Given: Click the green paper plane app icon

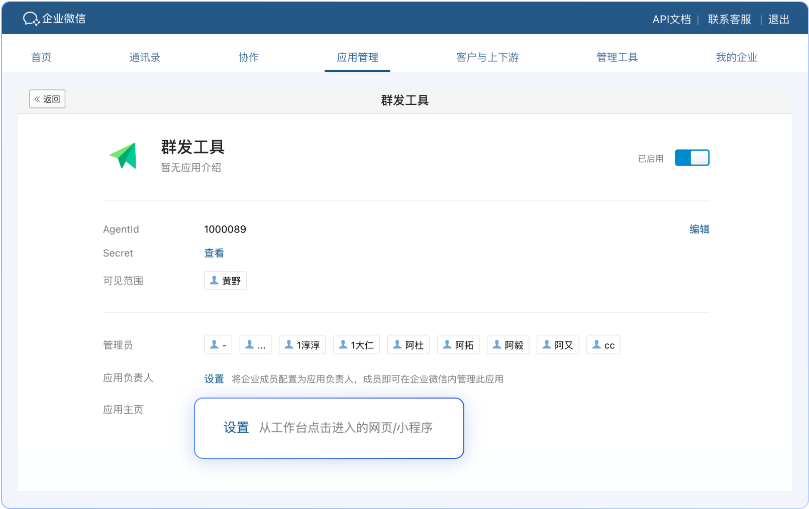Looking at the screenshot, I should click(x=124, y=156).
